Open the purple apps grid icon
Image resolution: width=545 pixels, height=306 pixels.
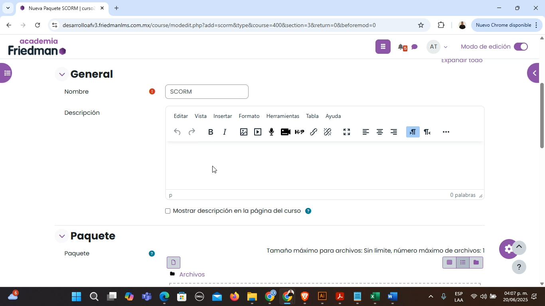(x=383, y=47)
